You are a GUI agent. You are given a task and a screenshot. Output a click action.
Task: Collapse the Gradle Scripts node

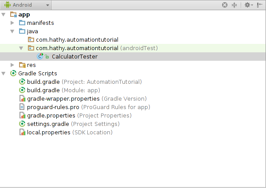tap(4, 73)
